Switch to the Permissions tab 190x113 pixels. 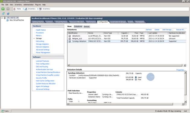pyautogui.click(x=140, y=22)
